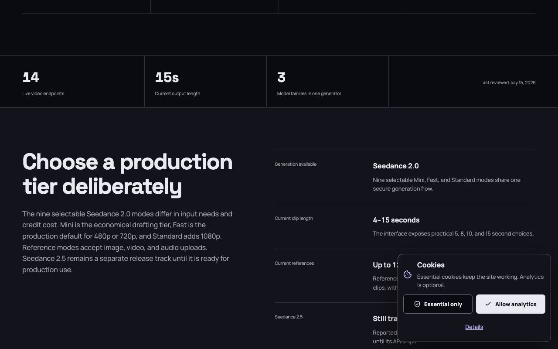This screenshot has height=349, width=558.
Task: Click the "Current clip length" row label
Action: pyautogui.click(x=294, y=218)
